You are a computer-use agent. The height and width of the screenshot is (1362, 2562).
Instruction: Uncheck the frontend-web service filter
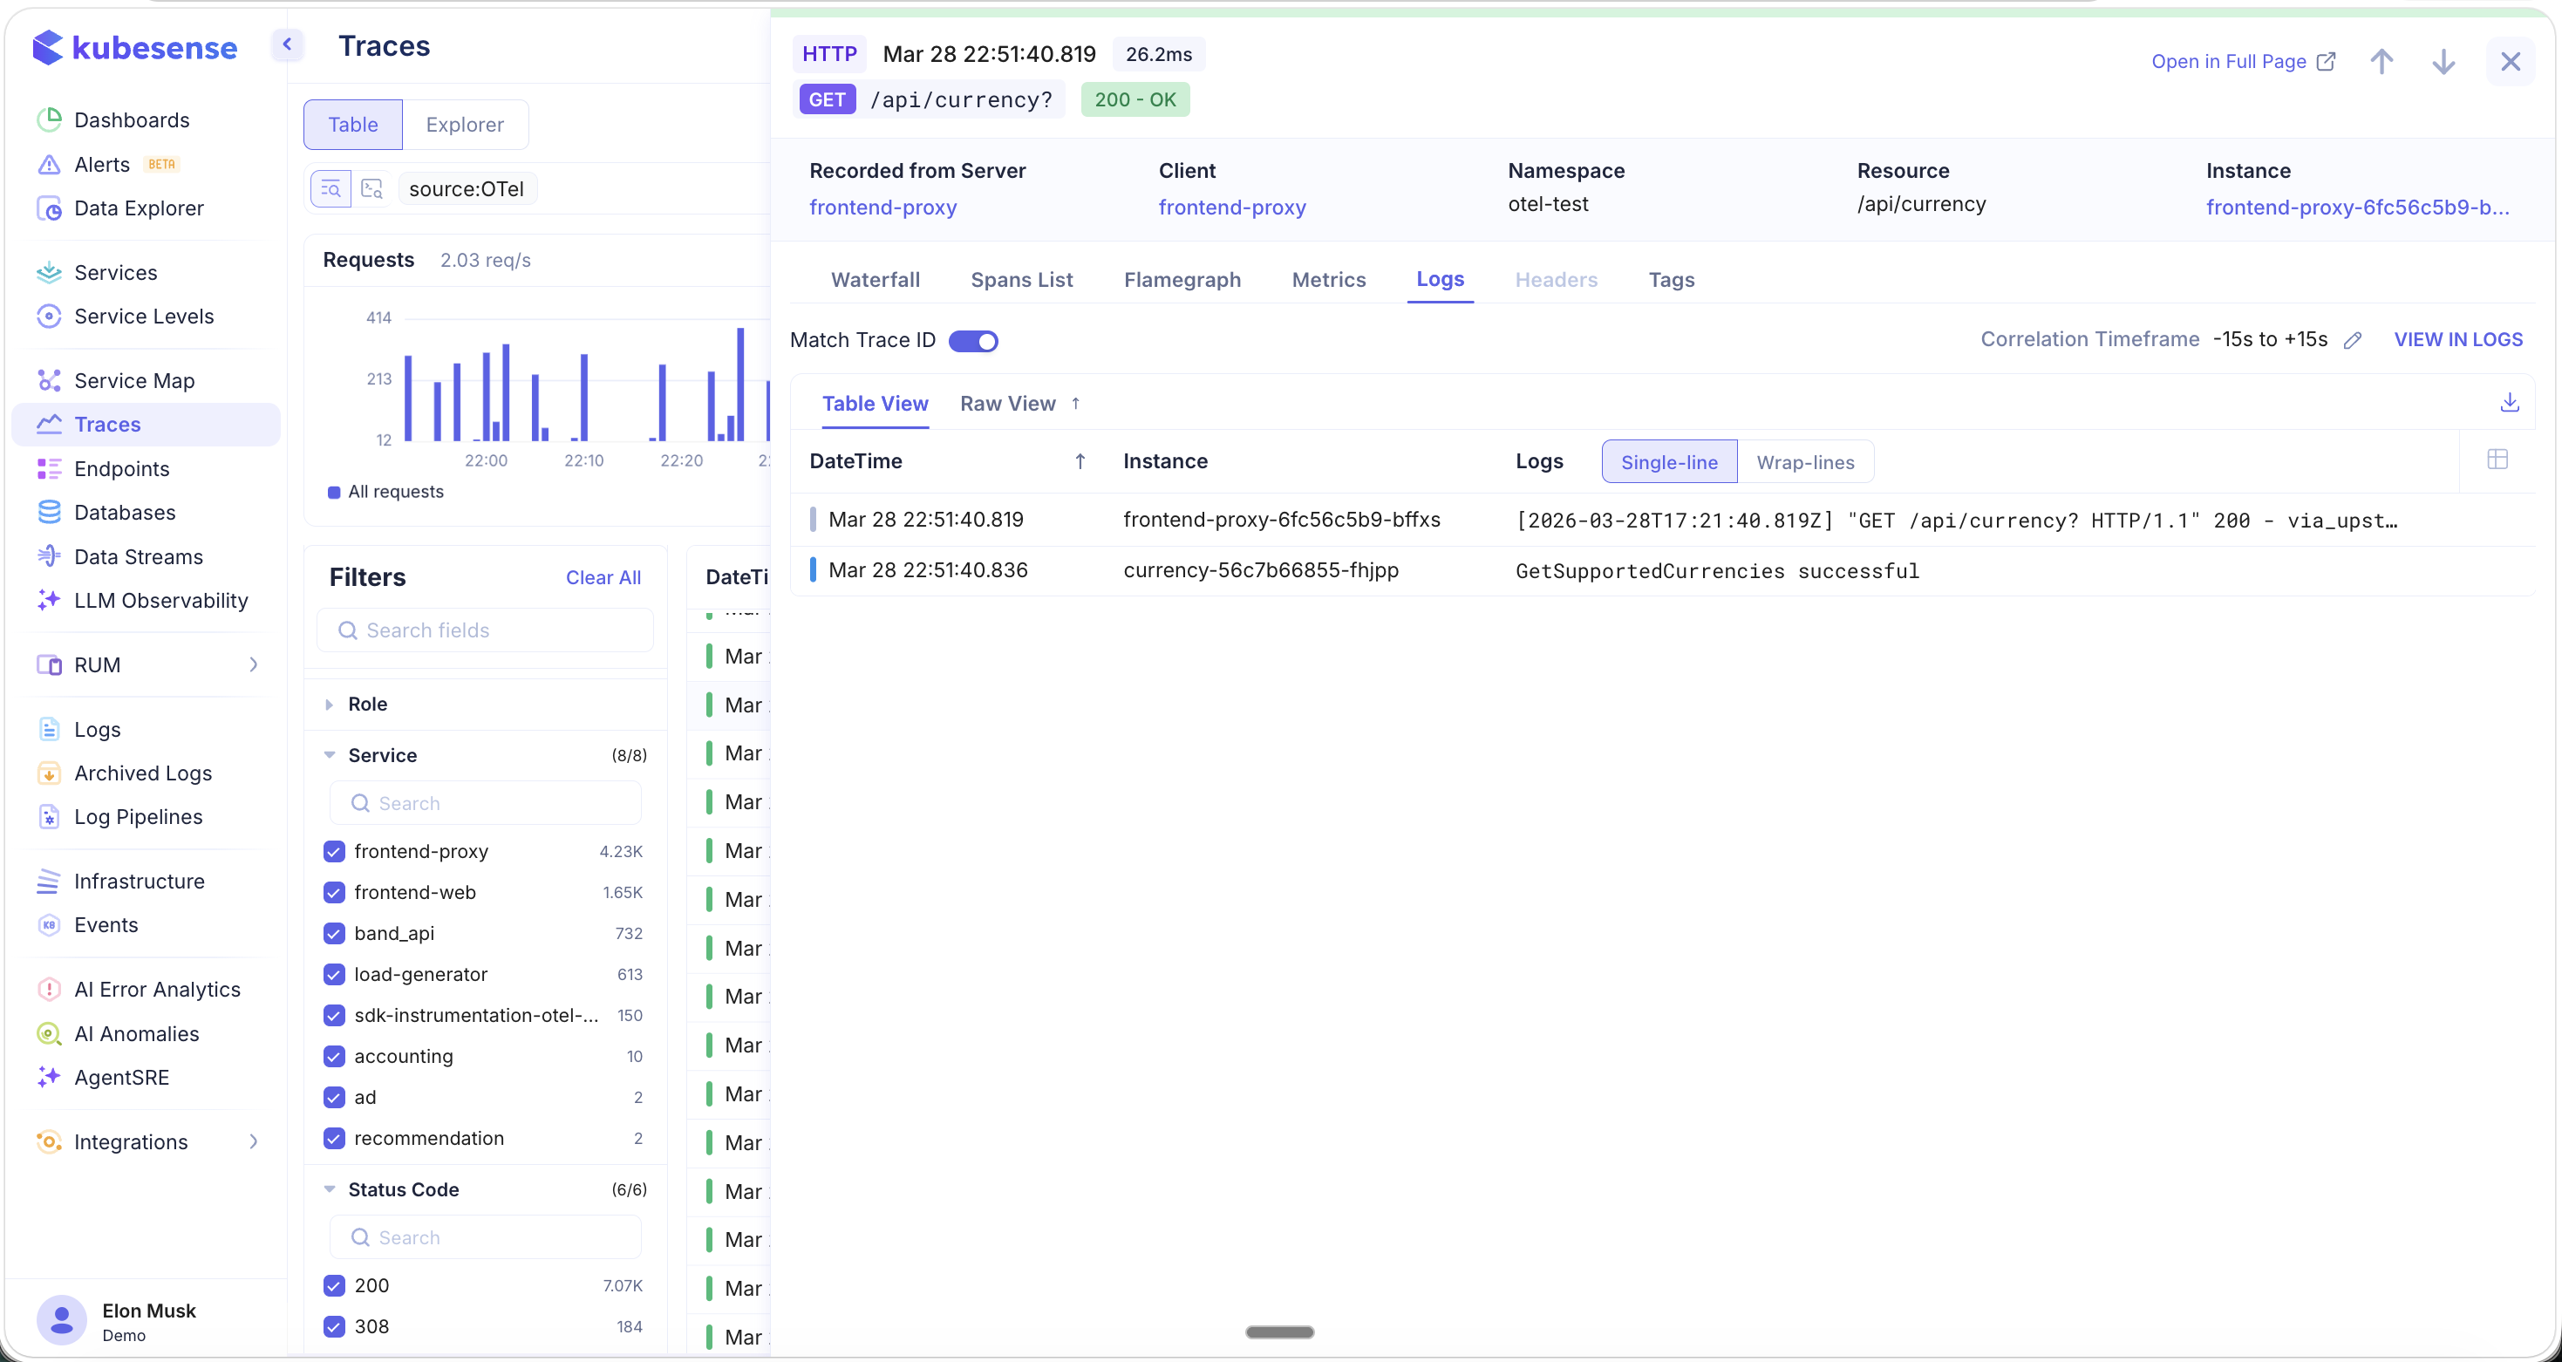[x=334, y=893]
